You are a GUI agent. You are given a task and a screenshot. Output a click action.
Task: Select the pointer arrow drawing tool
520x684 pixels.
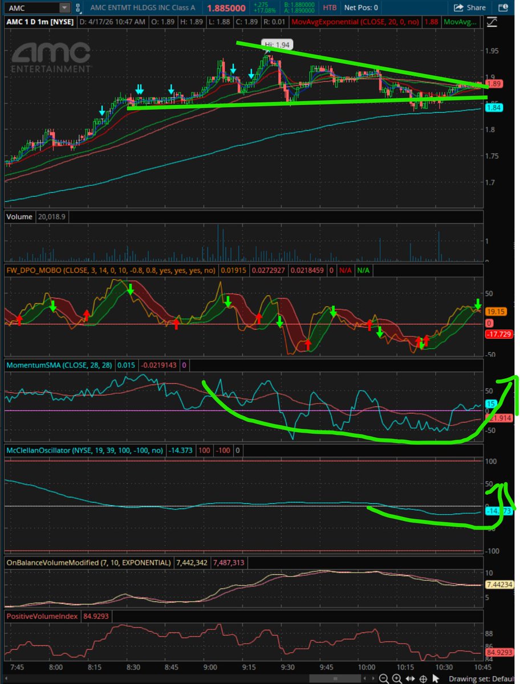(x=436, y=679)
